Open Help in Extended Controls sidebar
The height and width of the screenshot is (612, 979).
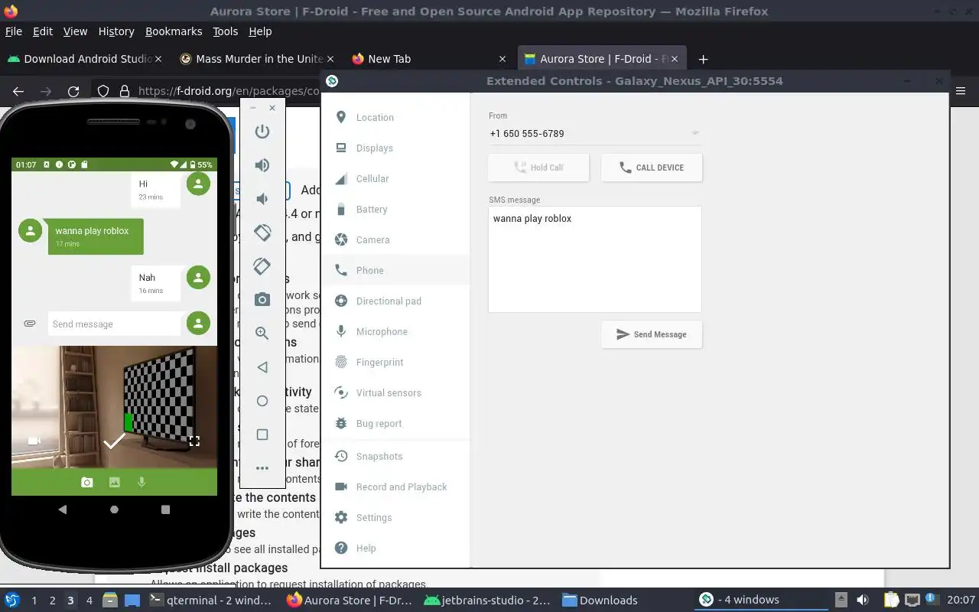(395, 548)
